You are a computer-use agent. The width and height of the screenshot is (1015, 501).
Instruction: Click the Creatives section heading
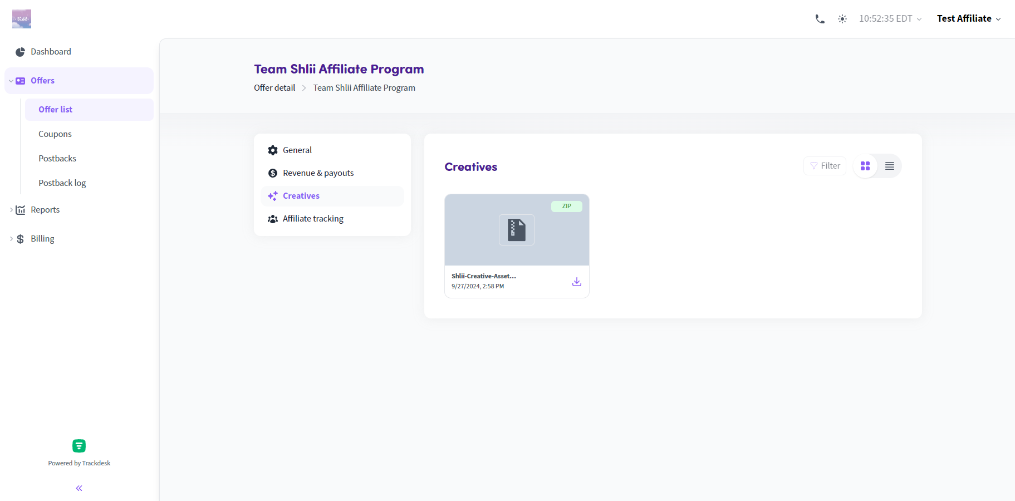(471, 167)
